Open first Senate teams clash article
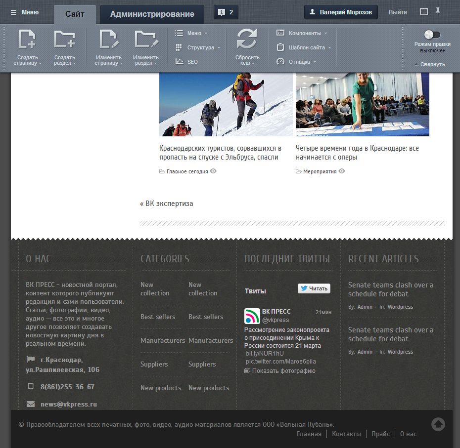 coord(390,289)
